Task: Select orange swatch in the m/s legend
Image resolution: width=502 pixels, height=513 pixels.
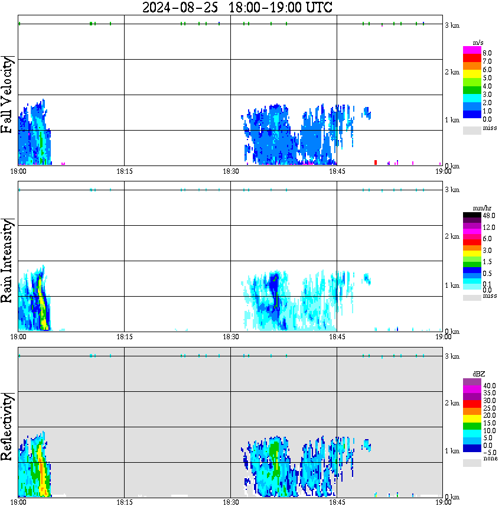Action: click(472, 66)
